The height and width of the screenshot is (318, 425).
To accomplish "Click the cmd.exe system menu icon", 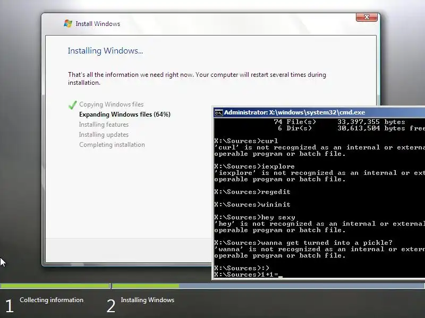I will click(x=218, y=112).
